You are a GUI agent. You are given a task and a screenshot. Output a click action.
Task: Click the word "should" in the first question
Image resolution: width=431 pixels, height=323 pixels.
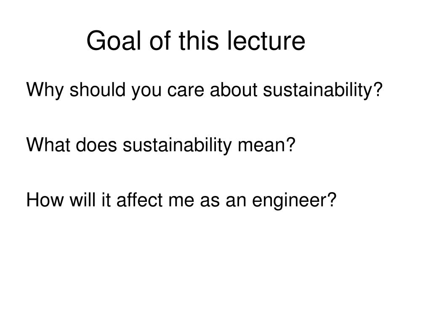pos(98,90)
